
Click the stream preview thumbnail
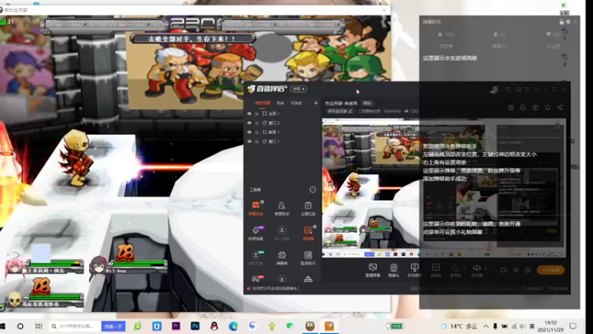(444, 189)
